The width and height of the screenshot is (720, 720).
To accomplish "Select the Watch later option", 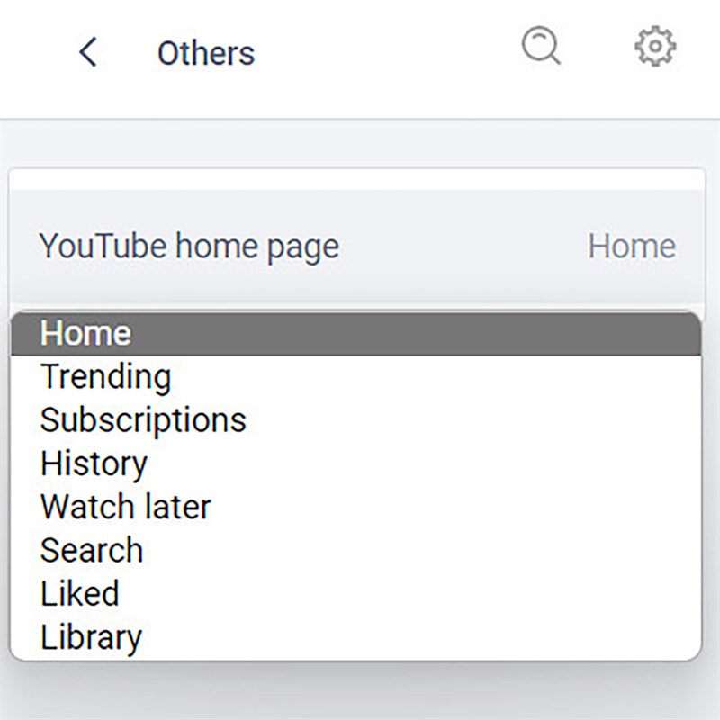I will tap(125, 507).
